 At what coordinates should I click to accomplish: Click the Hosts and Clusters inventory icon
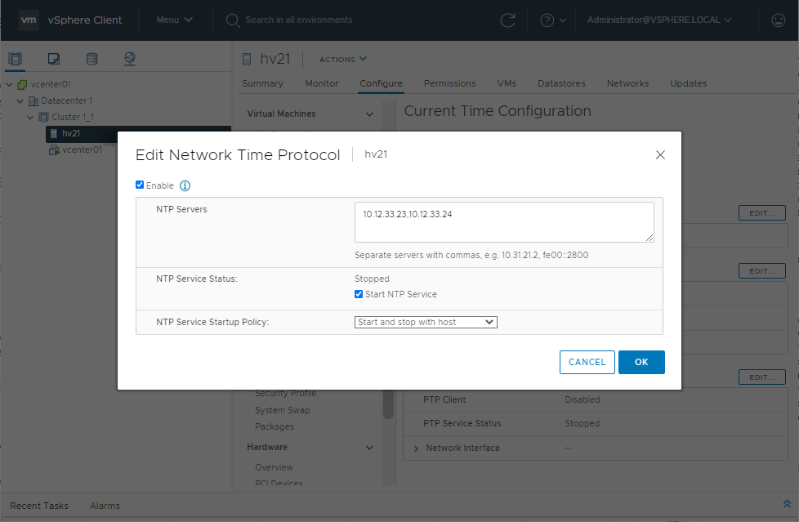coord(16,59)
